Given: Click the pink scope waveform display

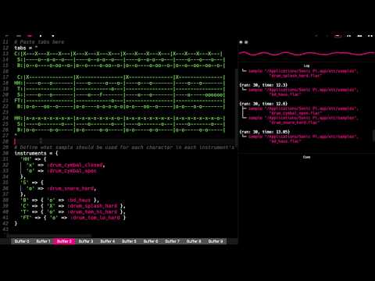Looking at the screenshot, I should (306, 54).
